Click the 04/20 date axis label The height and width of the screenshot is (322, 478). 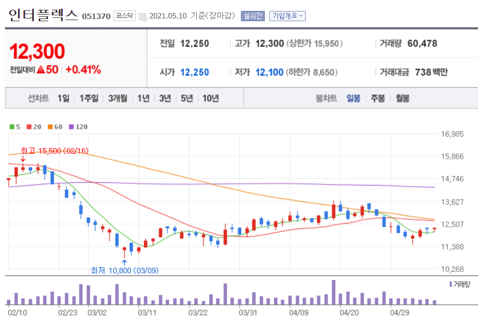(349, 313)
